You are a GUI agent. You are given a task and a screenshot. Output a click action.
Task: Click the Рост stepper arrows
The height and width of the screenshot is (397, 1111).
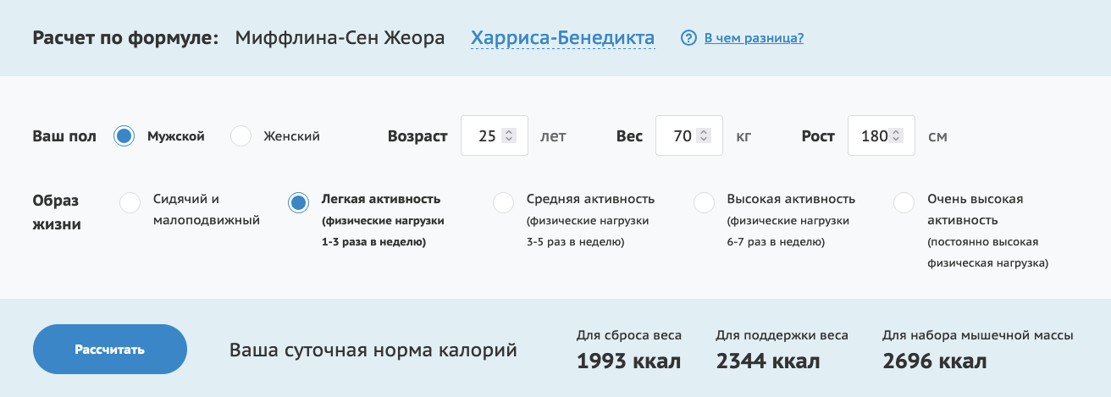[897, 135]
